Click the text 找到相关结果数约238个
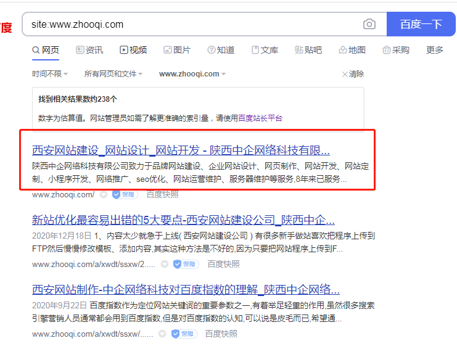 click(78, 99)
